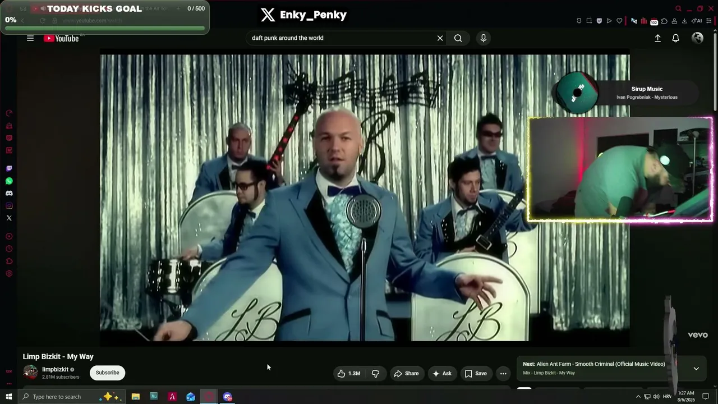
Task: Open the YouTube guide hamburger menu
Action: pos(30,38)
